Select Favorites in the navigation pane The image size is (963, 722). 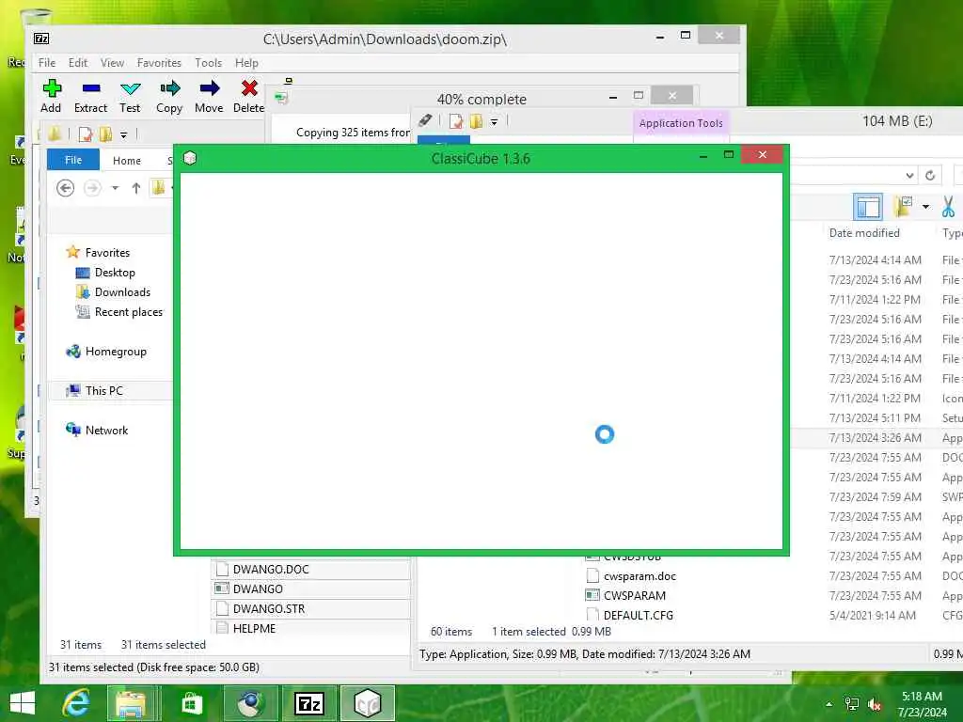98,252
